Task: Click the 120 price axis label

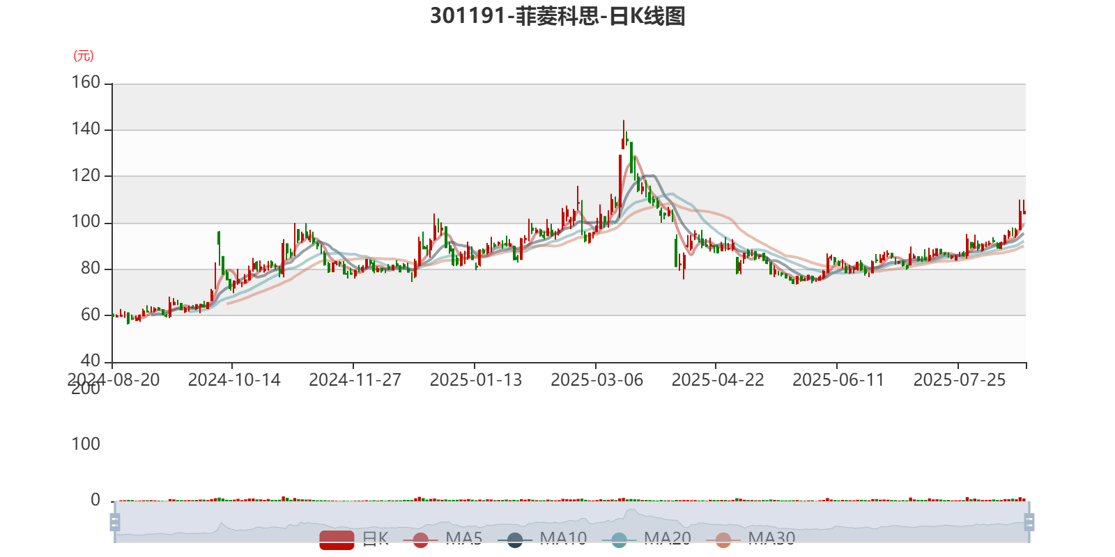Action: pos(86,175)
